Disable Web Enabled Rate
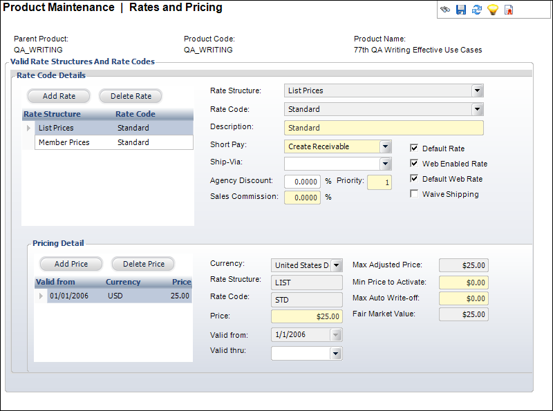 [413, 163]
